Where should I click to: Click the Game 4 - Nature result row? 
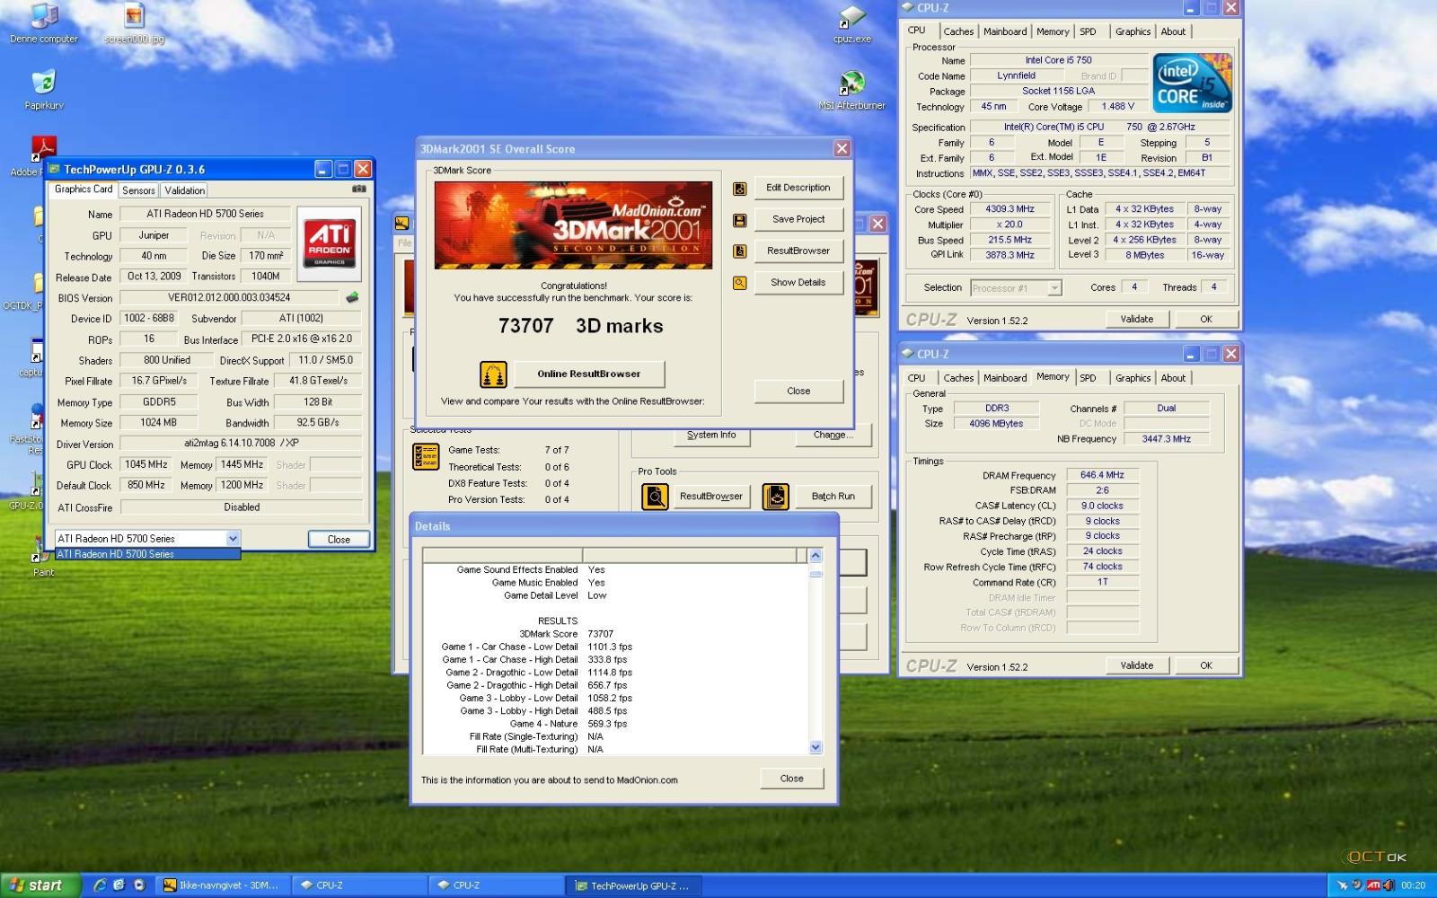(x=569, y=724)
